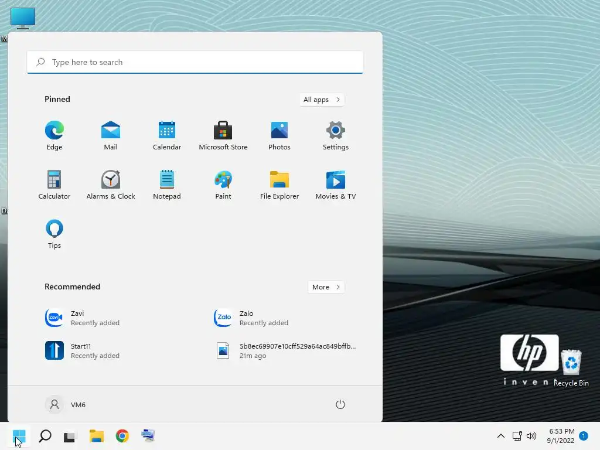The width and height of the screenshot is (600, 450).
Task: Expand More recommended items
Action: [x=326, y=287]
